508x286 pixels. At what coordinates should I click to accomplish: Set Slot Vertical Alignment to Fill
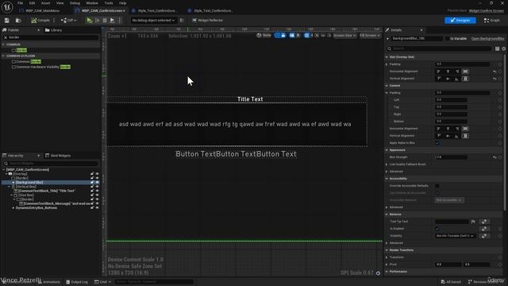(465, 79)
